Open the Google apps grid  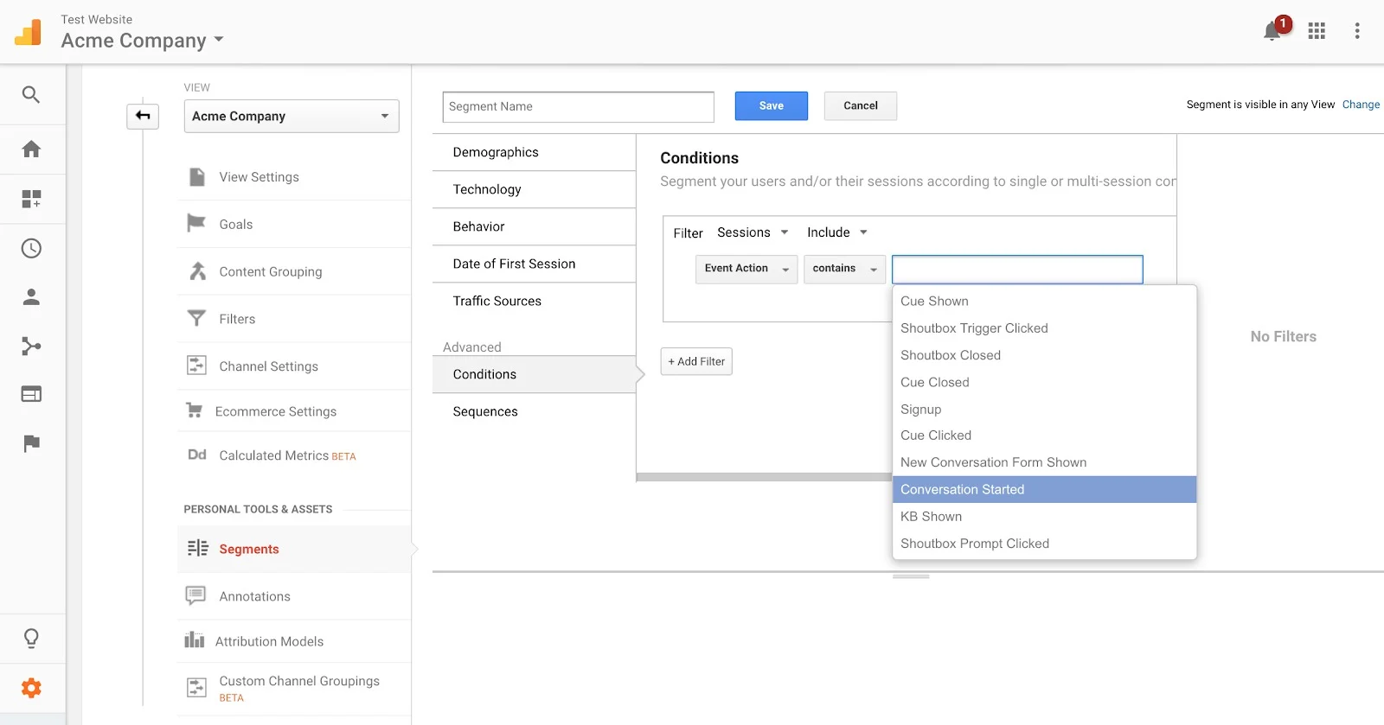(1317, 31)
